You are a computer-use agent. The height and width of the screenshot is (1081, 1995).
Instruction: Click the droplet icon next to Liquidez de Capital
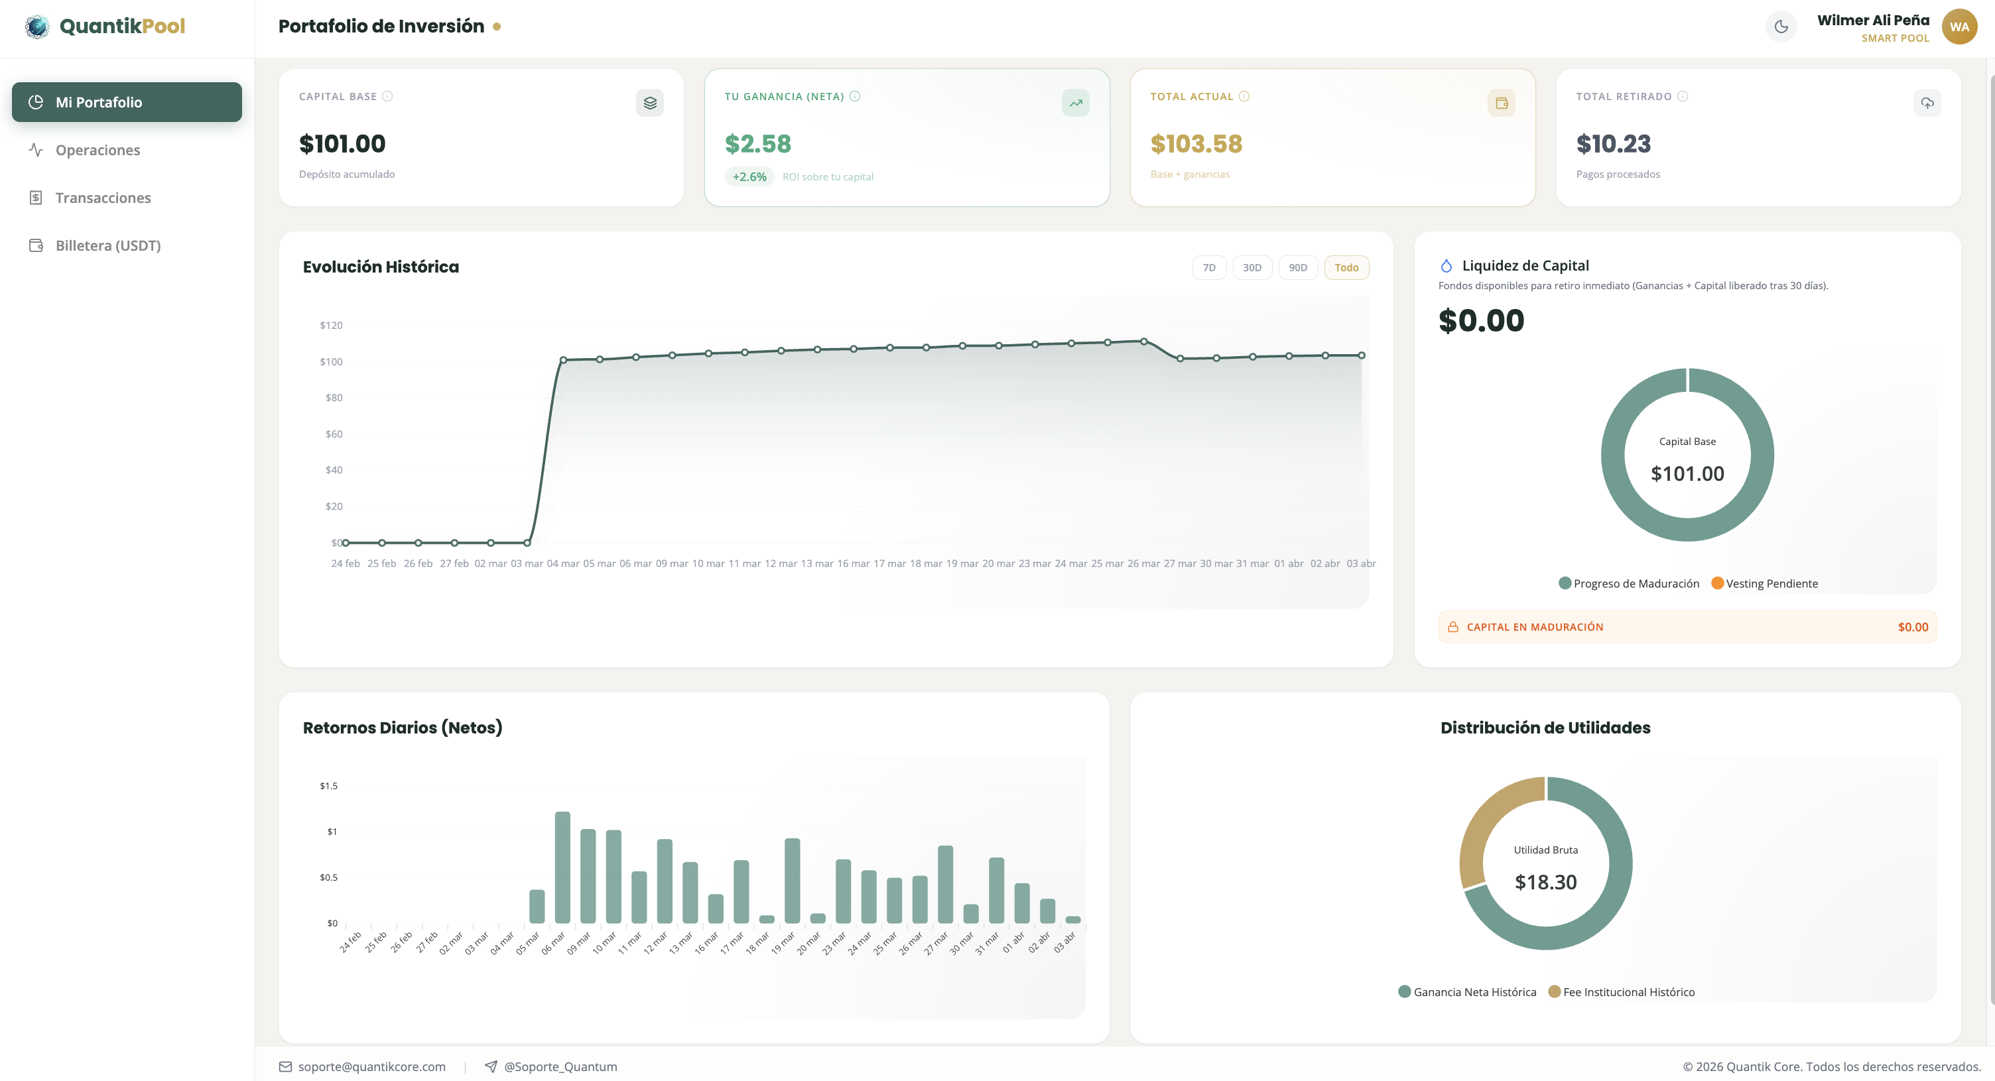pos(1446,265)
